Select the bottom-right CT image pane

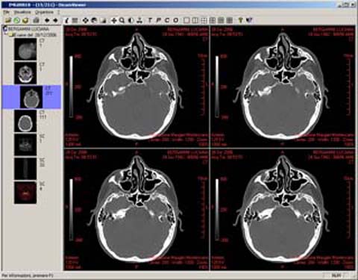point(283,209)
